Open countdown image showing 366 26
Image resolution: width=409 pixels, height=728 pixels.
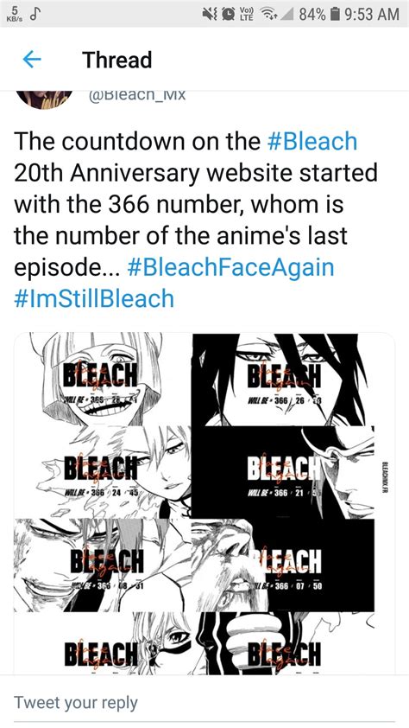[x=282, y=380]
